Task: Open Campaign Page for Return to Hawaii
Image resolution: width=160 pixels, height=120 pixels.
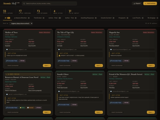Action: click(x=12, y=108)
